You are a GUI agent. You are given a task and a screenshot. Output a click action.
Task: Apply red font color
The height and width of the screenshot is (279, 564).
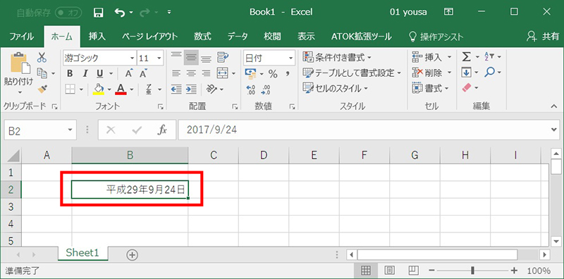coord(121,89)
